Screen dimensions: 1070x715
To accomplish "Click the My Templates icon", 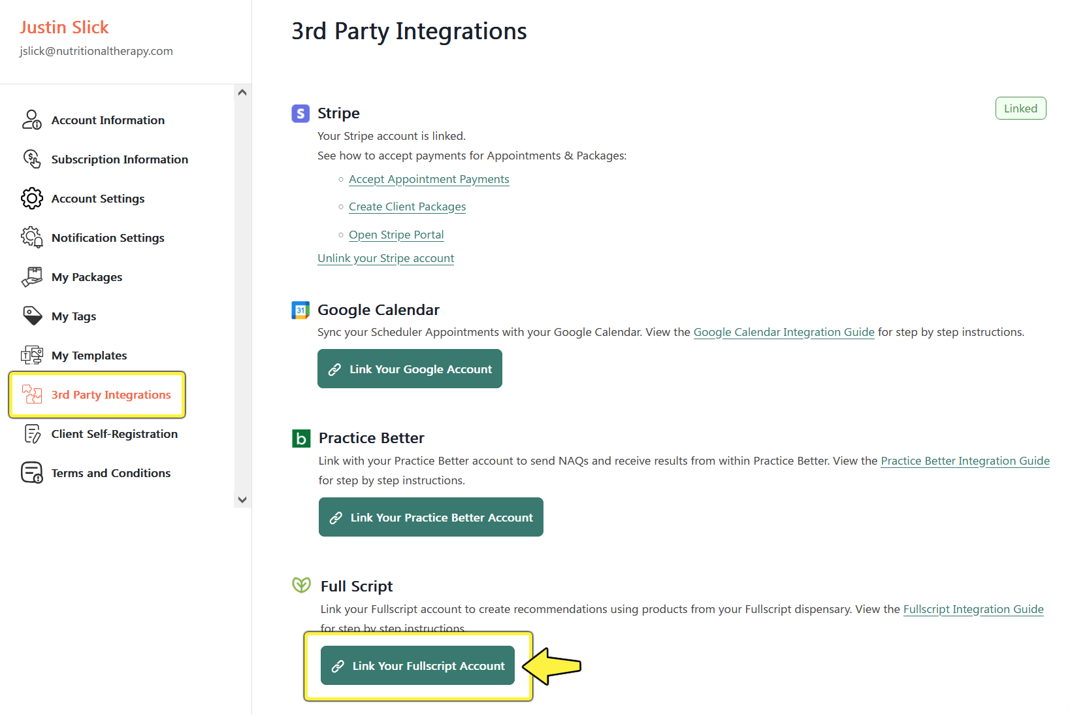I will 32,356.
